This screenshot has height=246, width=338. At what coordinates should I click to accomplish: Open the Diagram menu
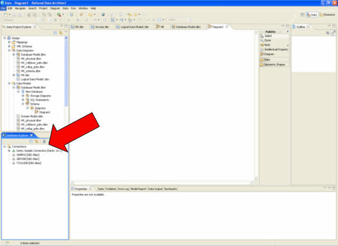point(55,8)
